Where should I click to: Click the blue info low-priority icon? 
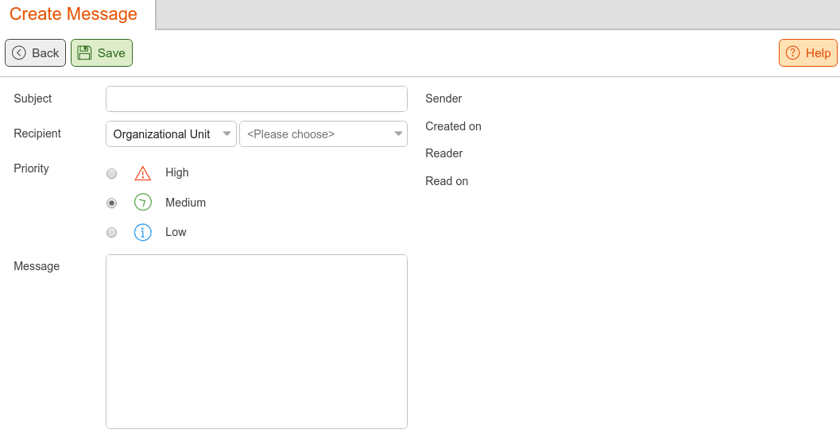pos(142,232)
